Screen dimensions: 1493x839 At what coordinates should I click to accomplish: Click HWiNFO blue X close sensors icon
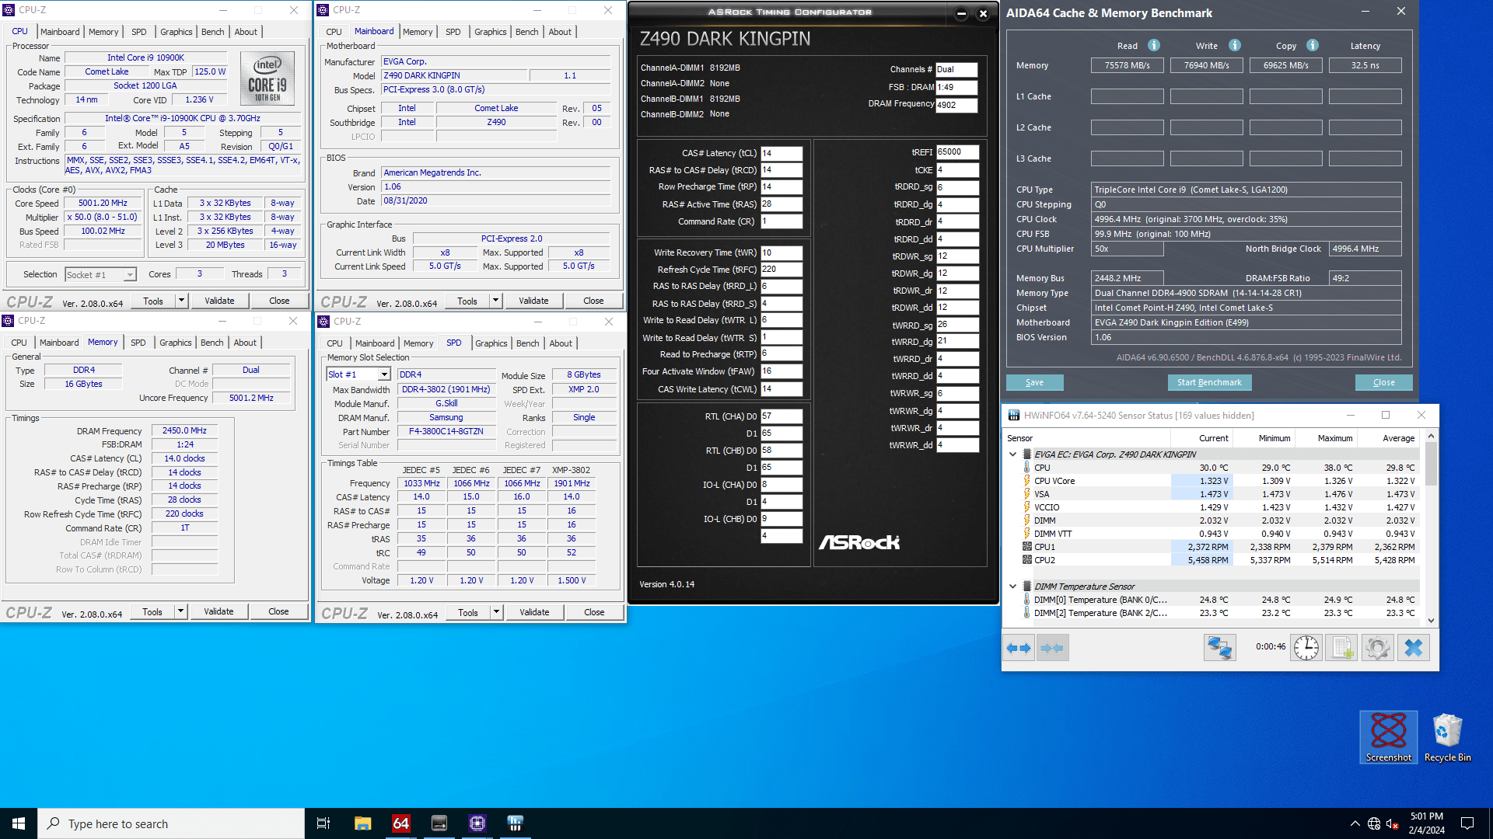1413,648
